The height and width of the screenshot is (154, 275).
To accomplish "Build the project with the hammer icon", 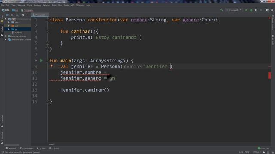I will point(222,10).
